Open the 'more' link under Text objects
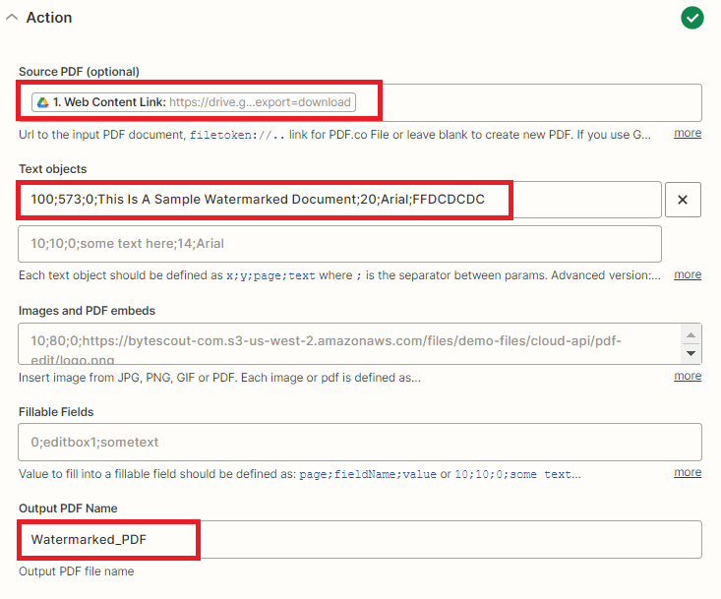 pyautogui.click(x=688, y=274)
